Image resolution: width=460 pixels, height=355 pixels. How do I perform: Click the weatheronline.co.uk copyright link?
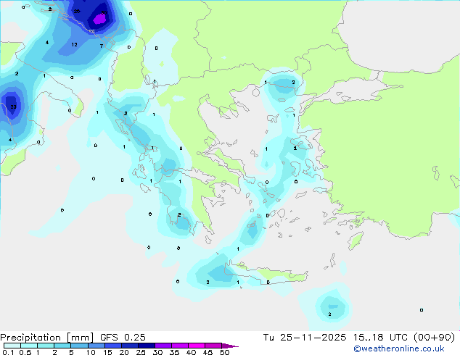(399, 348)
